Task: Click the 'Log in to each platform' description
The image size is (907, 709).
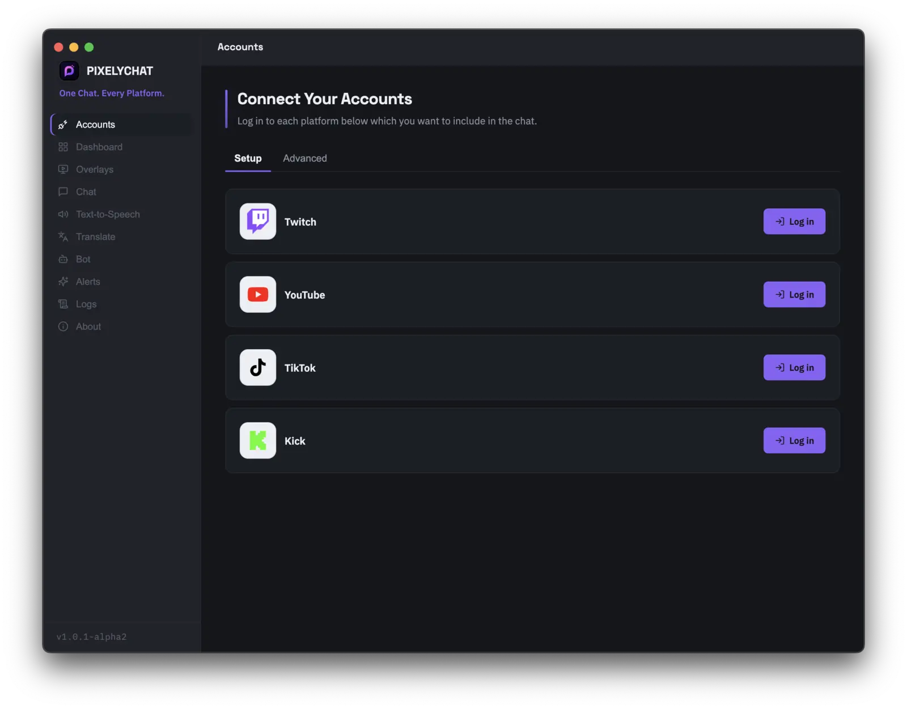Action: [387, 121]
